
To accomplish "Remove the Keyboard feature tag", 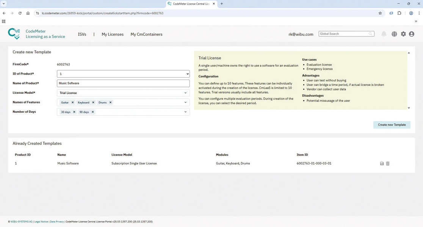I will tap(93, 103).
